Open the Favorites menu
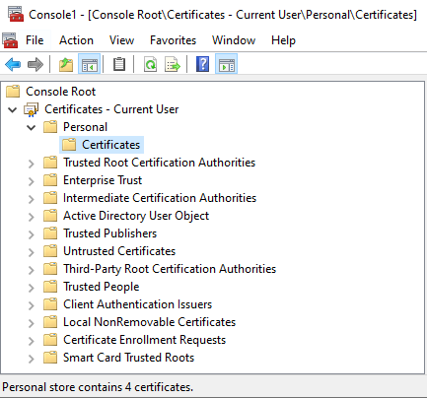 click(x=173, y=40)
